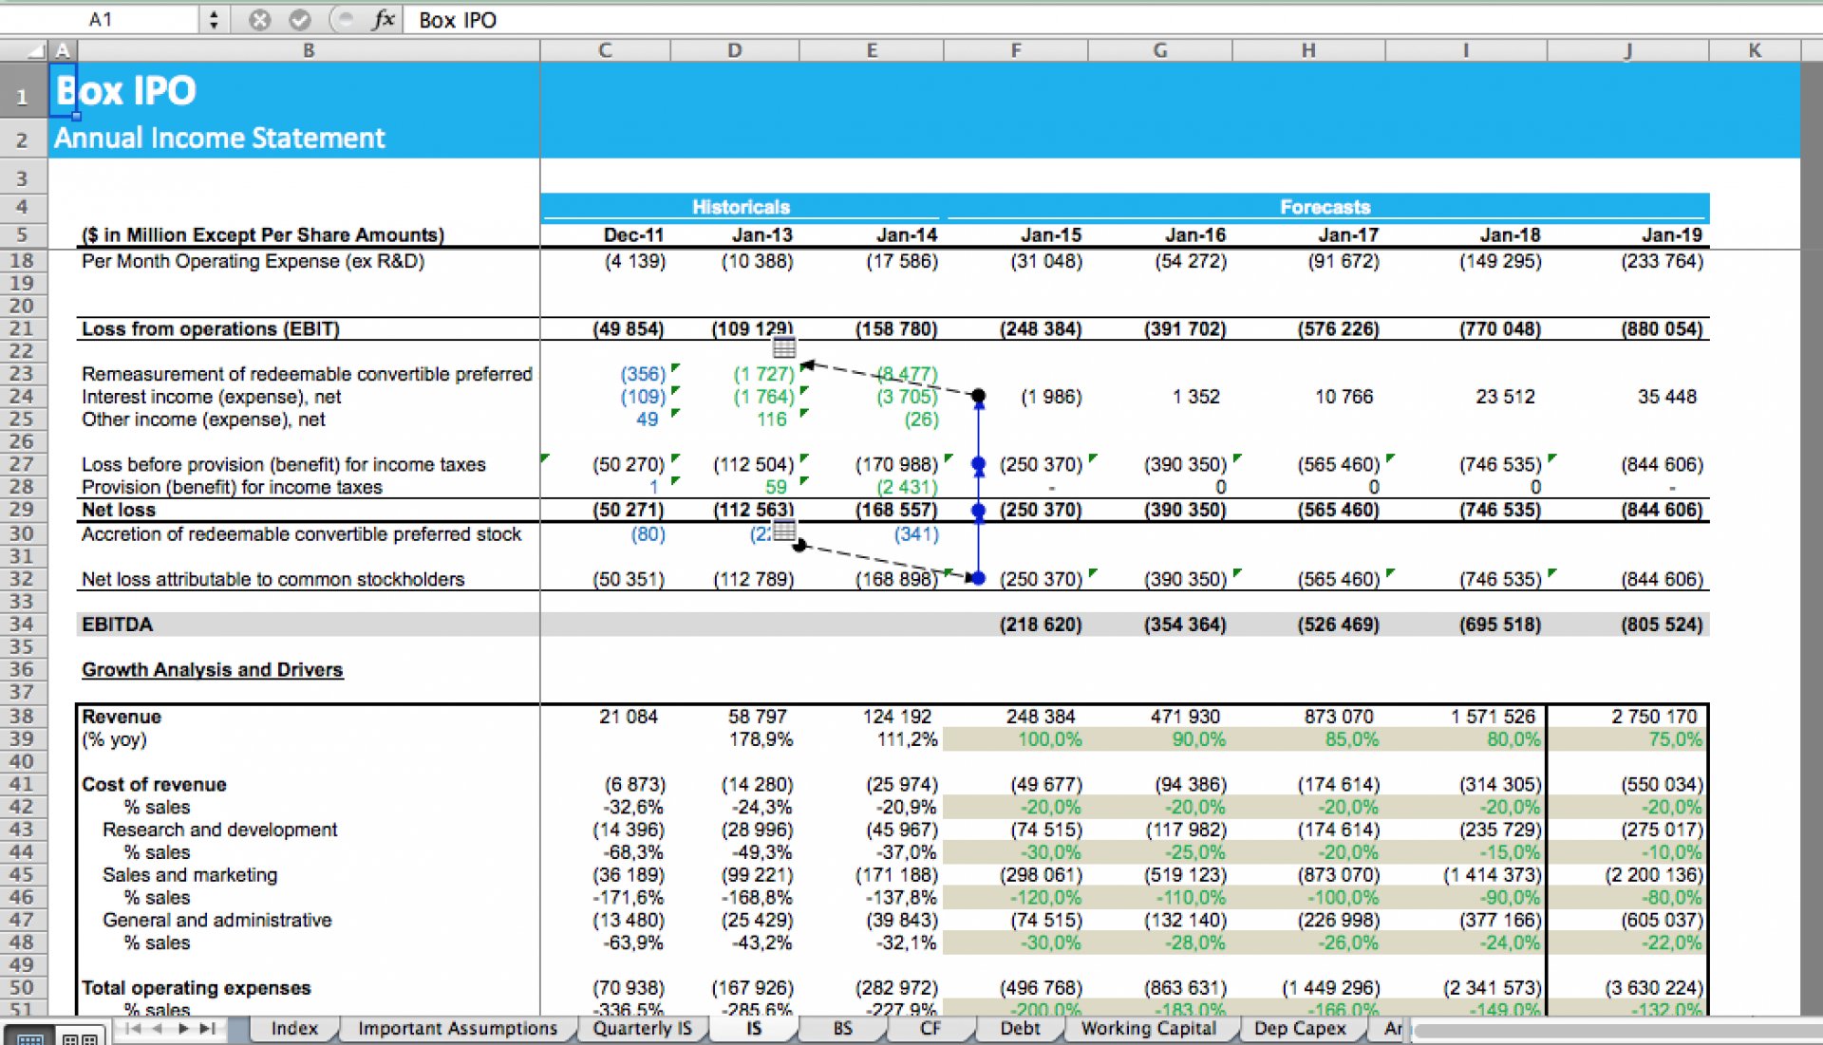The height and width of the screenshot is (1045, 1823).
Task: Select Loss from operations (EBIT) label
Action: (210, 328)
